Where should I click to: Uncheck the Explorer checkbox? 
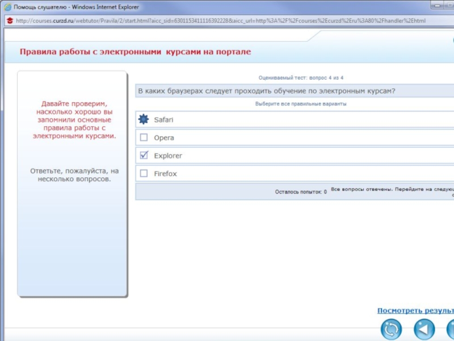tap(144, 155)
